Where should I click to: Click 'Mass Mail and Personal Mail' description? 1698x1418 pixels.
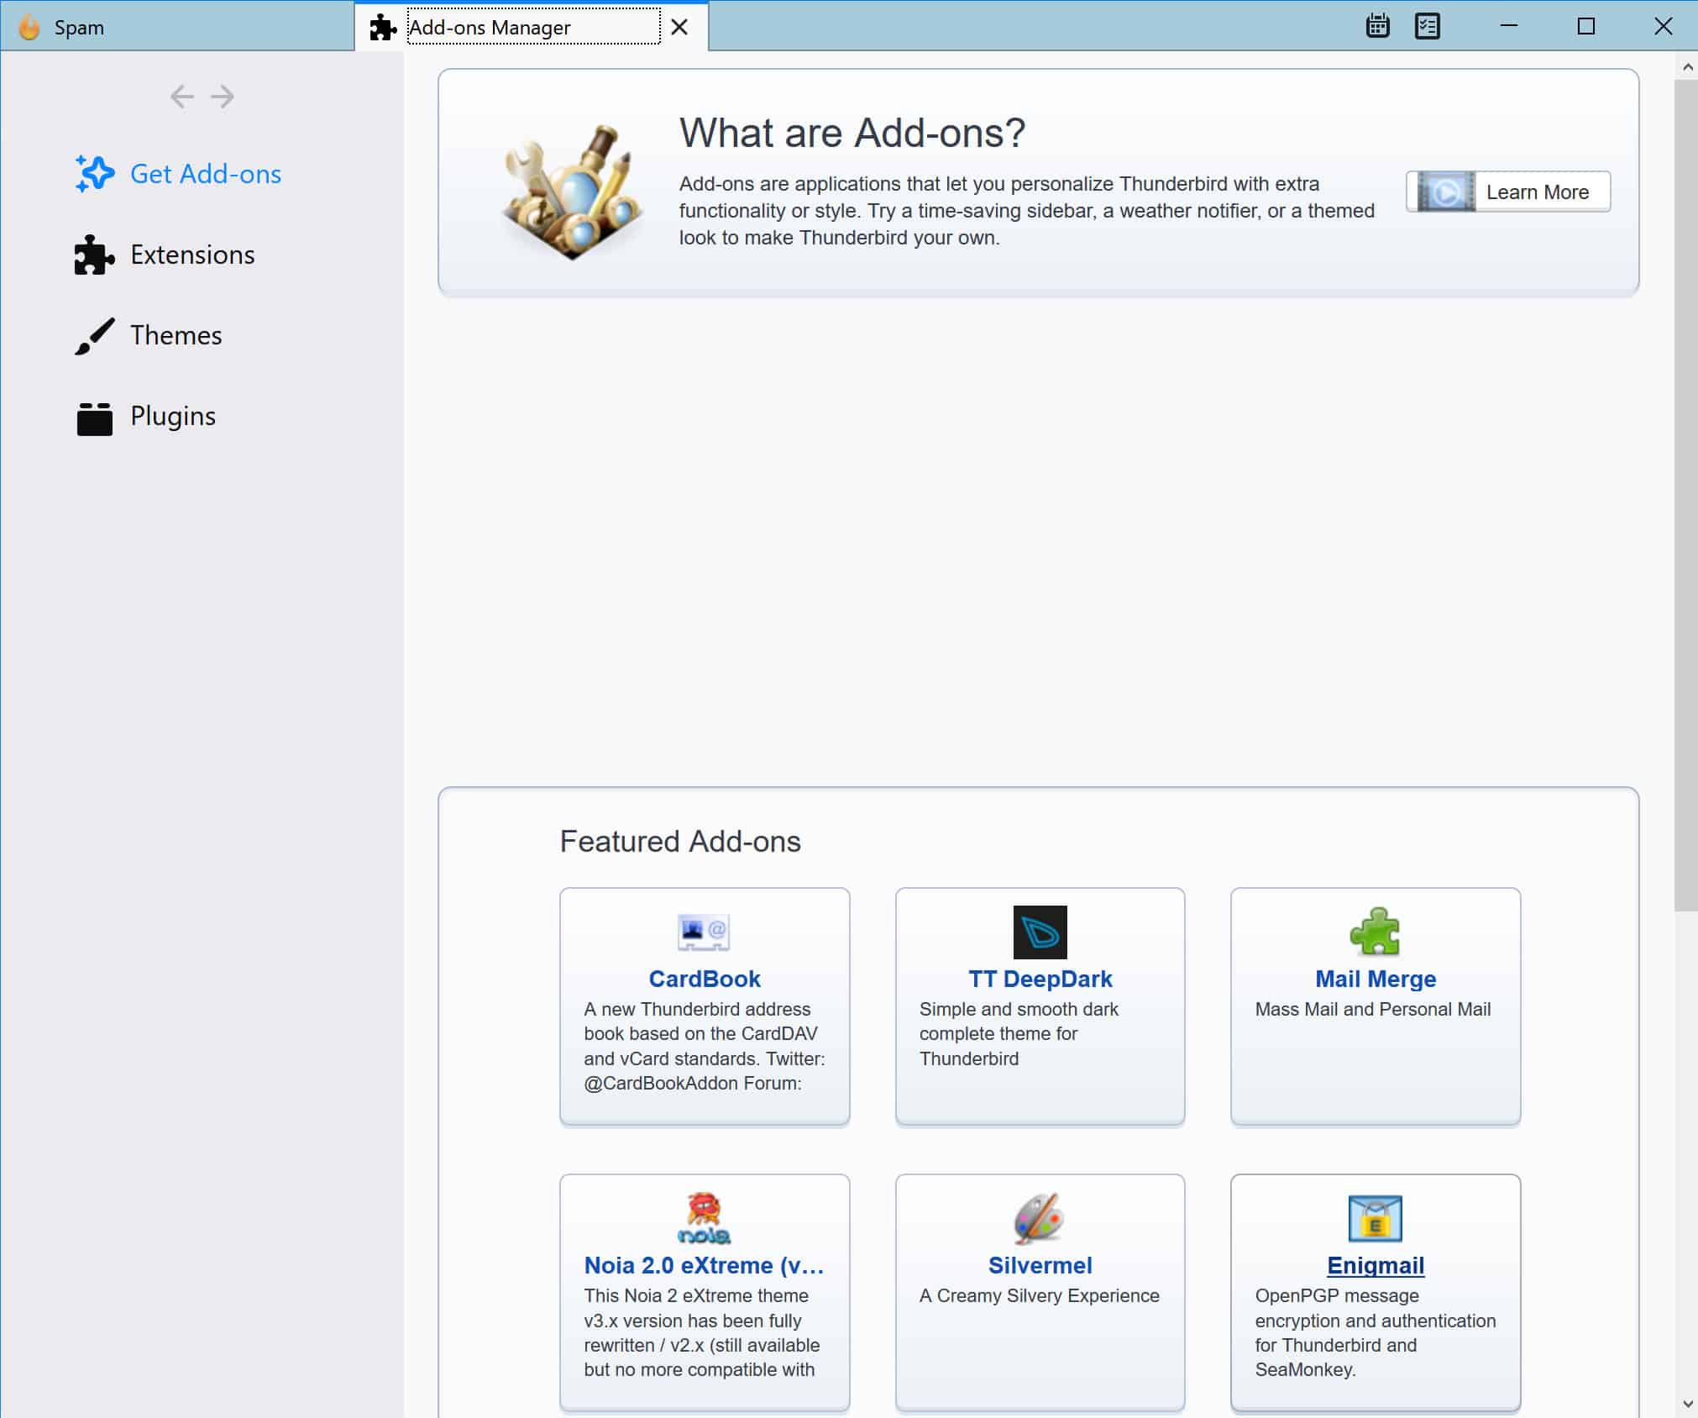click(x=1373, y=1009)
